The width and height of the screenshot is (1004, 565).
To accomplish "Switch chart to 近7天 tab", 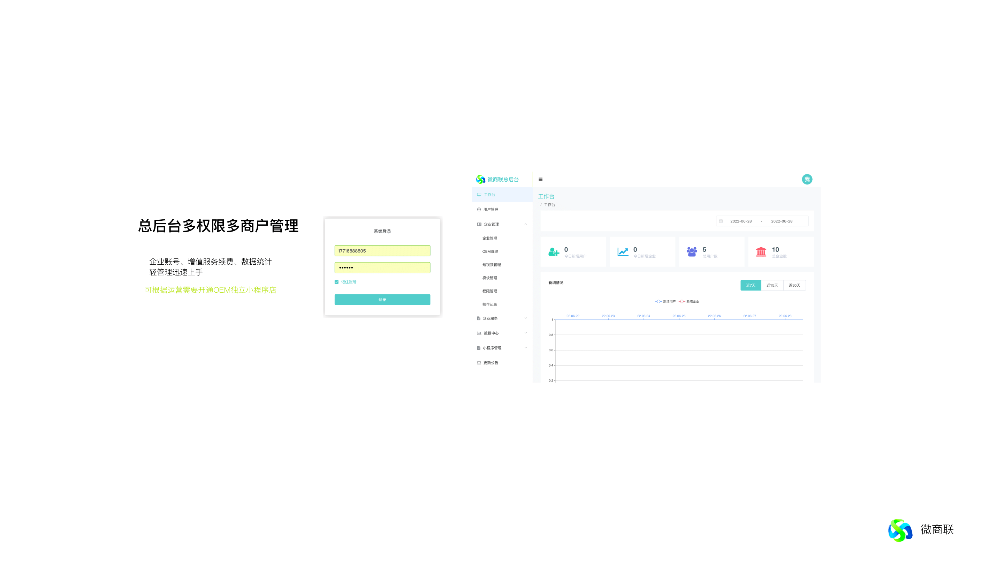I will coord(751,285).
